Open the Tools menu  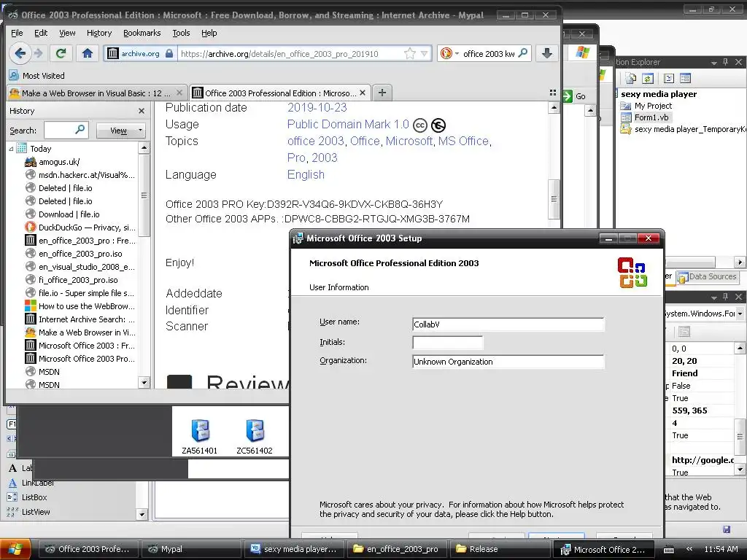point(181,33)
